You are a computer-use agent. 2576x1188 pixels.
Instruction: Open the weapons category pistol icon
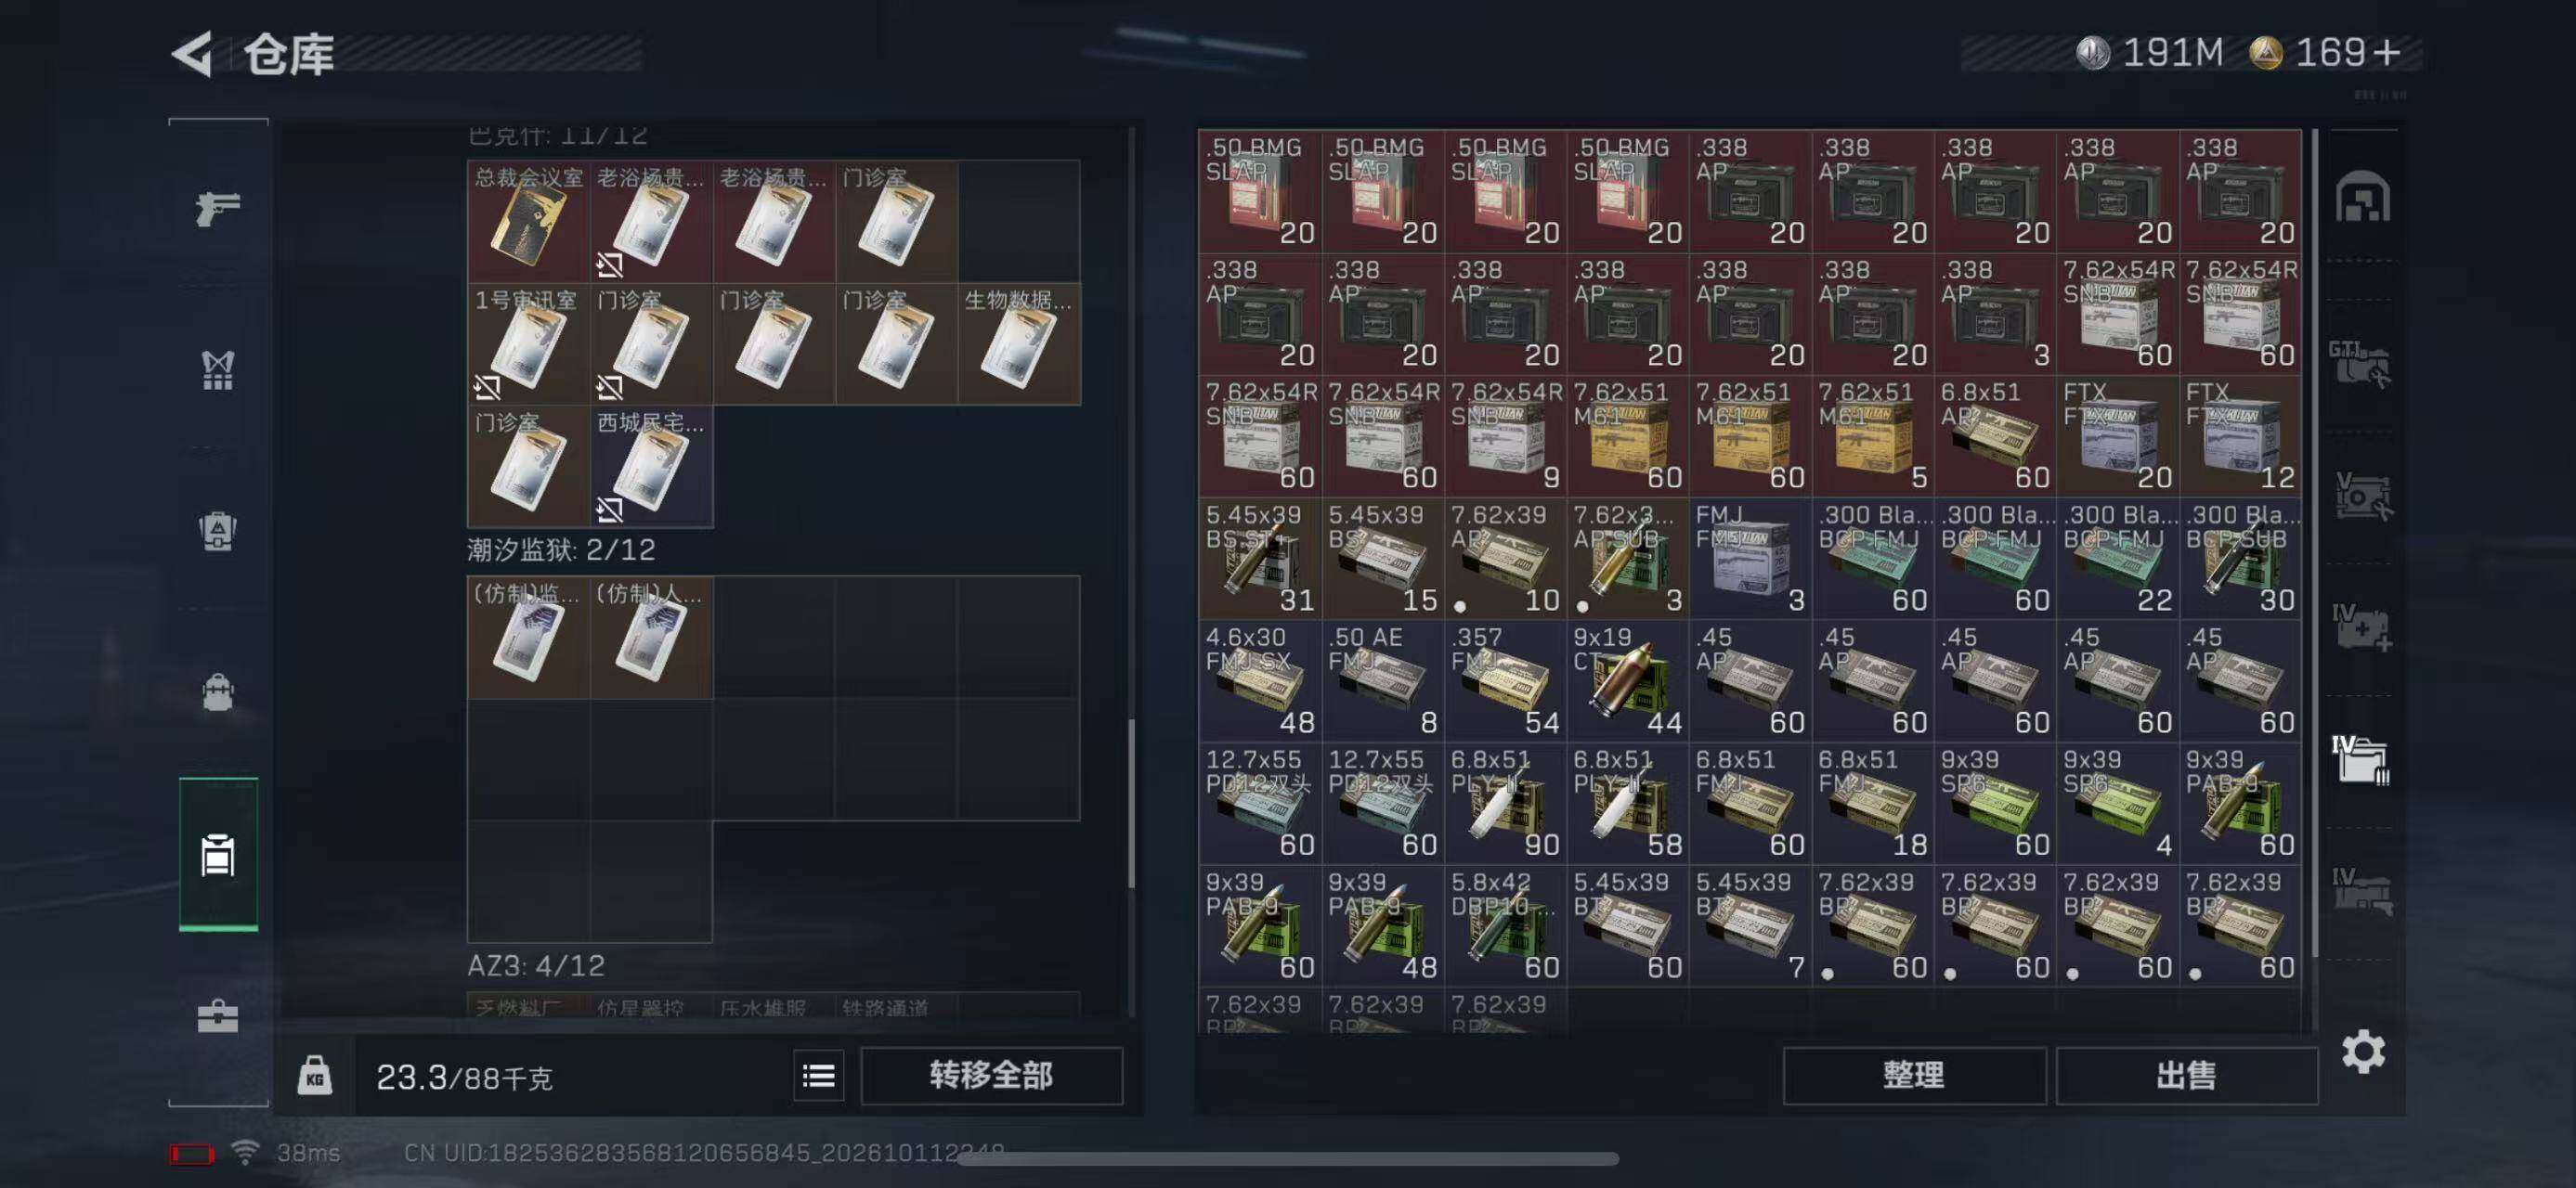click(218, 207)
